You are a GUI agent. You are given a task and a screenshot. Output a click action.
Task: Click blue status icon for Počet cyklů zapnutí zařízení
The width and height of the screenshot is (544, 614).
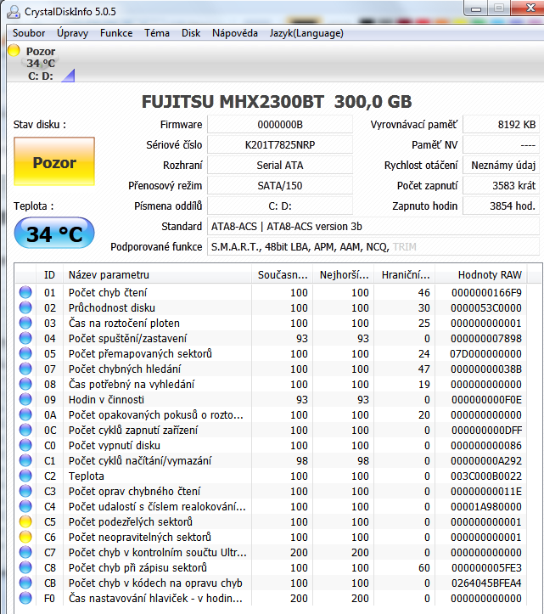click(x=25, y=430)
